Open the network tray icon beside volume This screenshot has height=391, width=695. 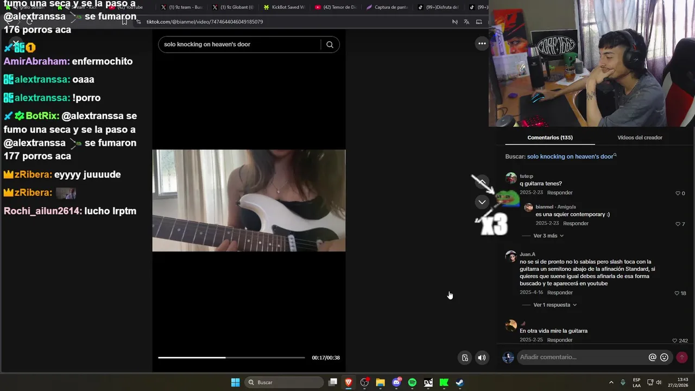650,382
